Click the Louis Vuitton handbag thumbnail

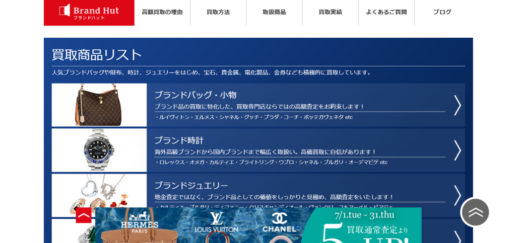pyautogui.click(x=99, y=105)
